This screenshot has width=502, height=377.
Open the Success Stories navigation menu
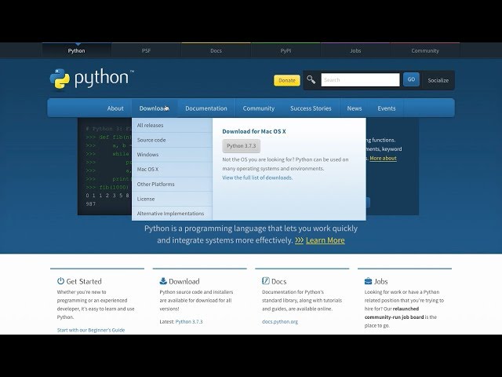pos(311,108)
